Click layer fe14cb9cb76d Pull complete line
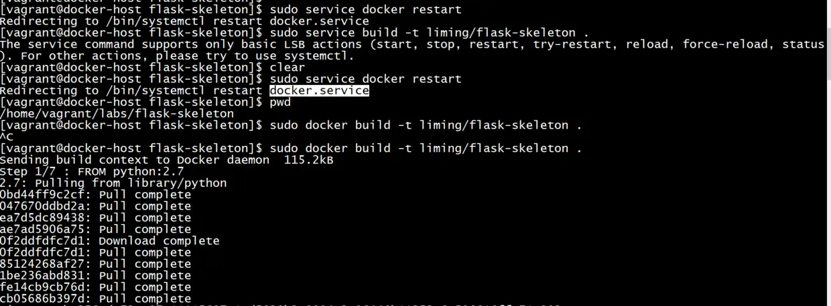Screen dimensions: 831x306 click(x=95, y=287)
